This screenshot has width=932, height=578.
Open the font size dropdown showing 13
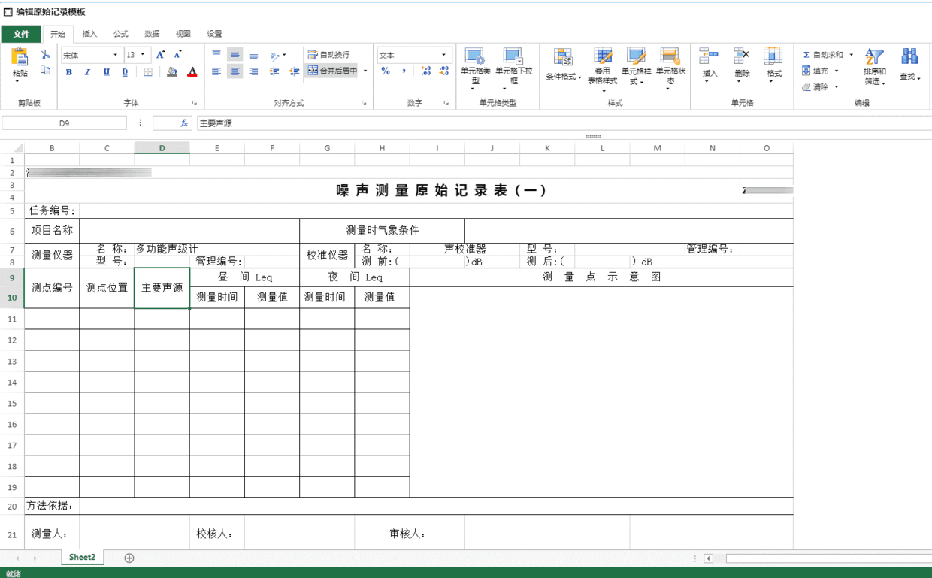click(x=138, y=55)
